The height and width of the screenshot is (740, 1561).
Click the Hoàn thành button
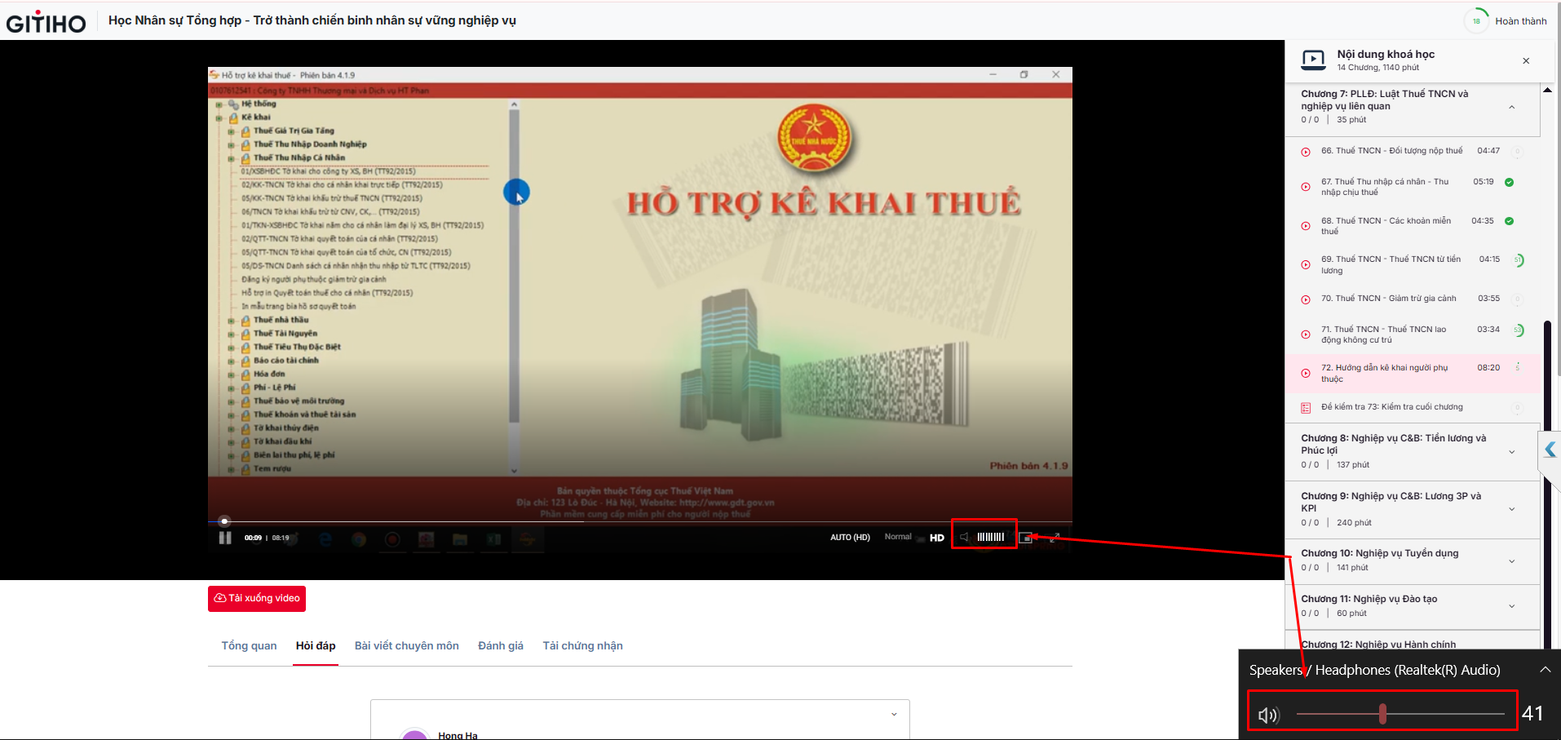pos(1520,21)
